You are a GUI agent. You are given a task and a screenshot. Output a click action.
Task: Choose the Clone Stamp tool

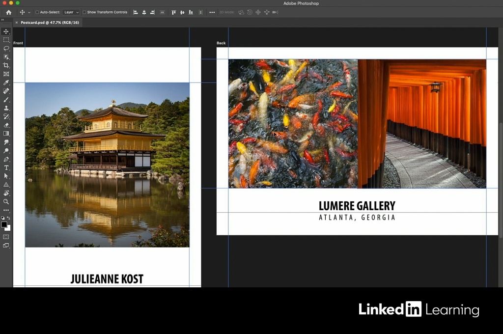tap(6, 108)
